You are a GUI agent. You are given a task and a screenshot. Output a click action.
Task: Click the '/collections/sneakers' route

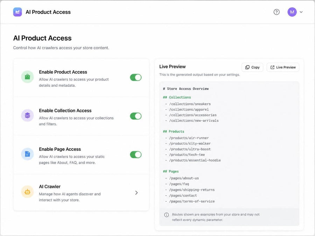coord(190,104)
